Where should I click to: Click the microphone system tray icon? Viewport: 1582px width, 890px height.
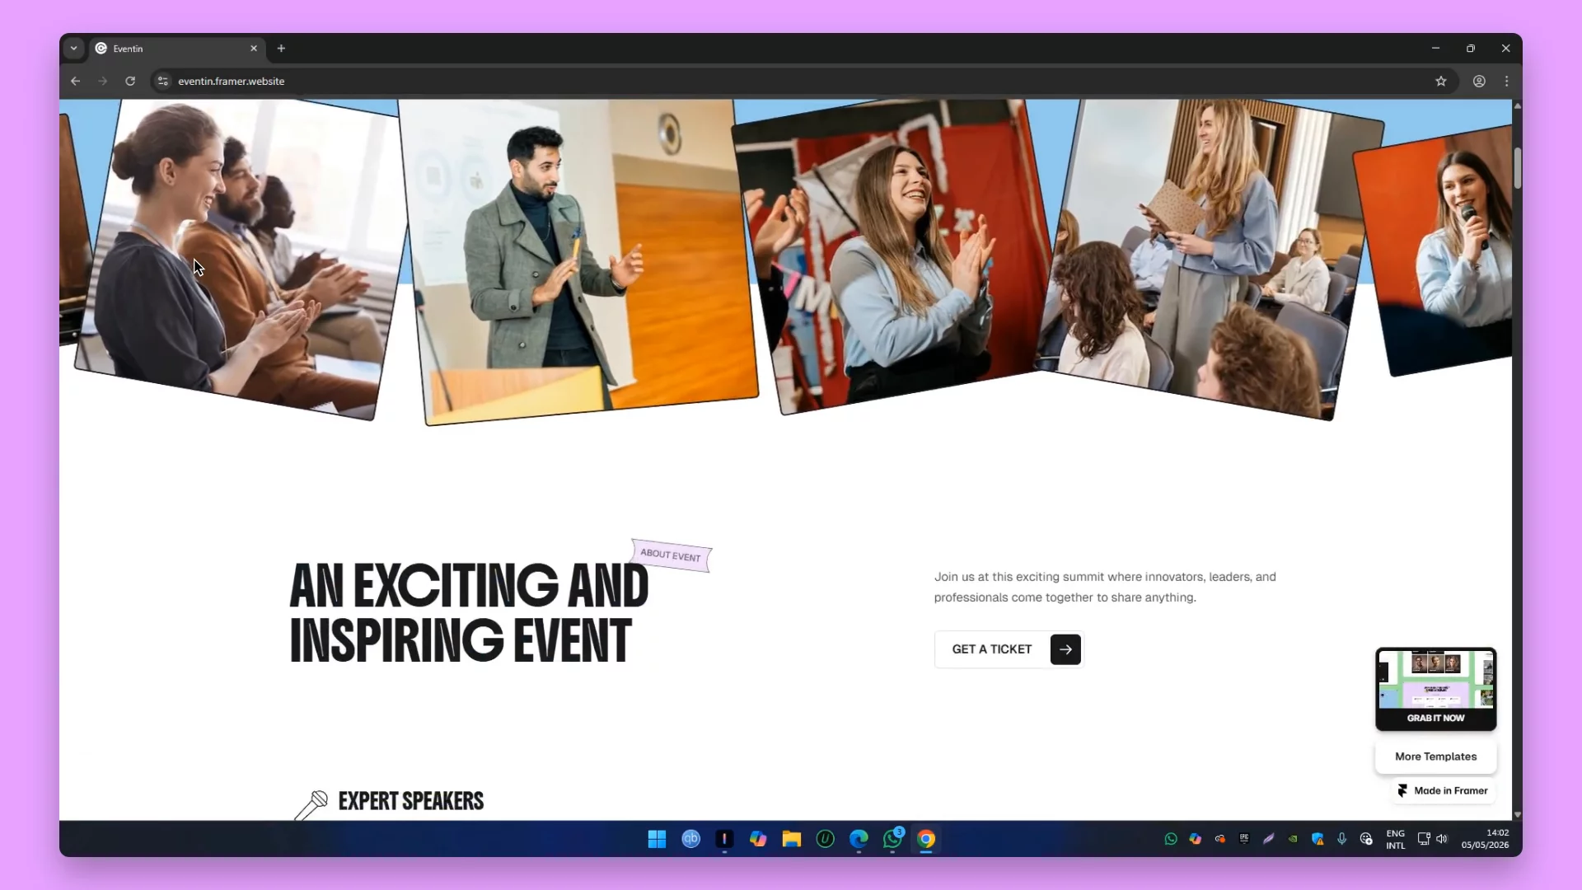click(1341, 839)
